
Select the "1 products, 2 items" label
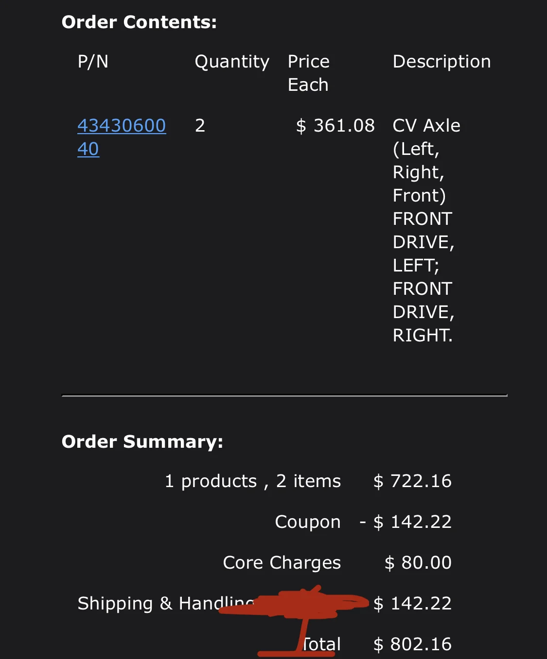coord(253,481)
